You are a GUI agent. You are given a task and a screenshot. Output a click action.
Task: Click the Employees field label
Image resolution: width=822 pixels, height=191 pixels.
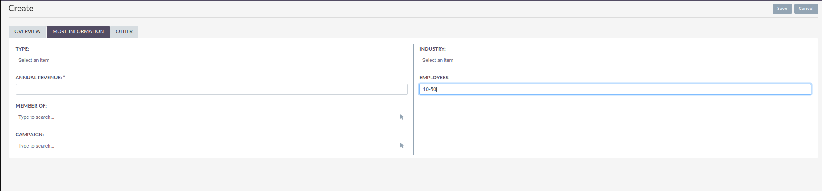coord(434,78)
